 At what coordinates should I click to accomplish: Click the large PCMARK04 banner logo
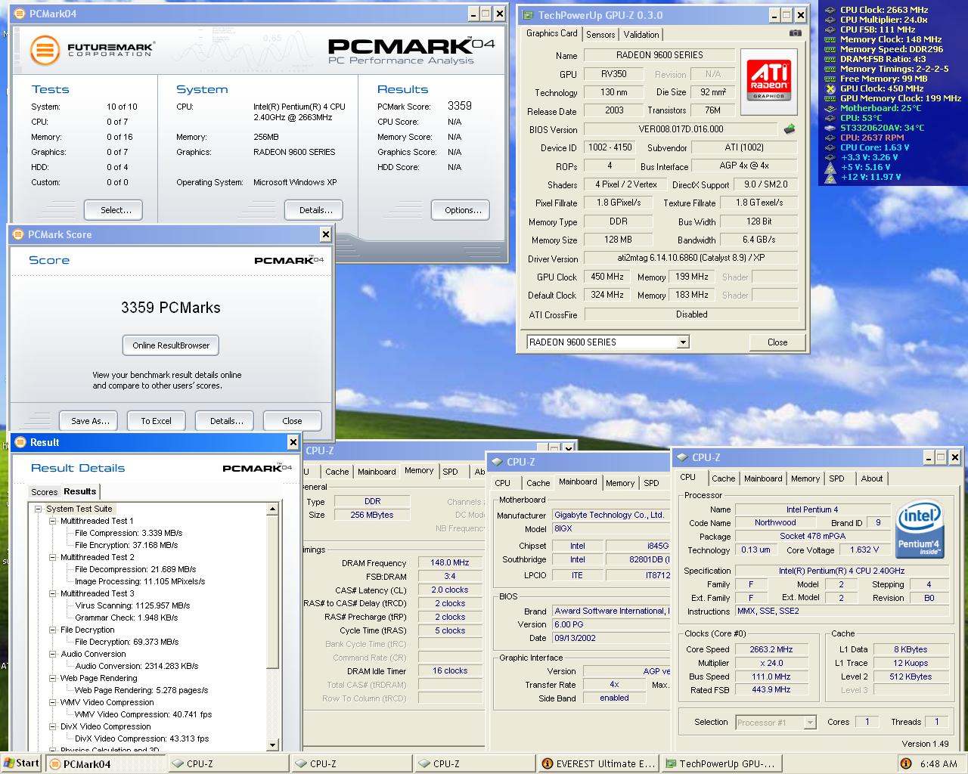(x=412, y=49)
